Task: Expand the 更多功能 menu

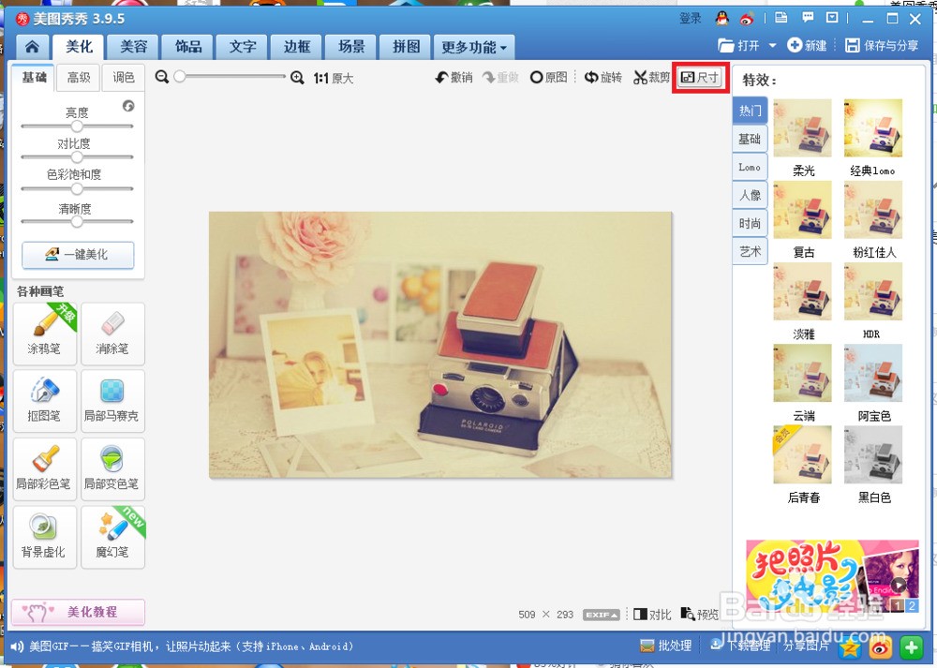Action: click(474, 47)
